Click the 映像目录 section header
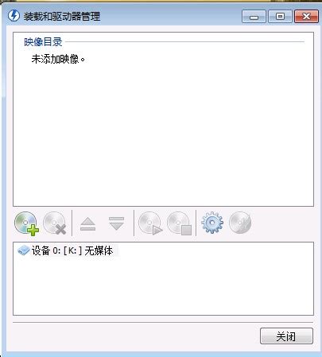This screenshot has height=357, width=322. click(x=43, y=41)
